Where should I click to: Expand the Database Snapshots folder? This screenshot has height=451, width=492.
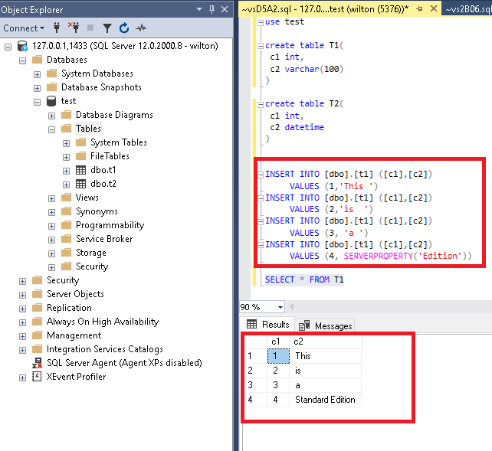37,88
